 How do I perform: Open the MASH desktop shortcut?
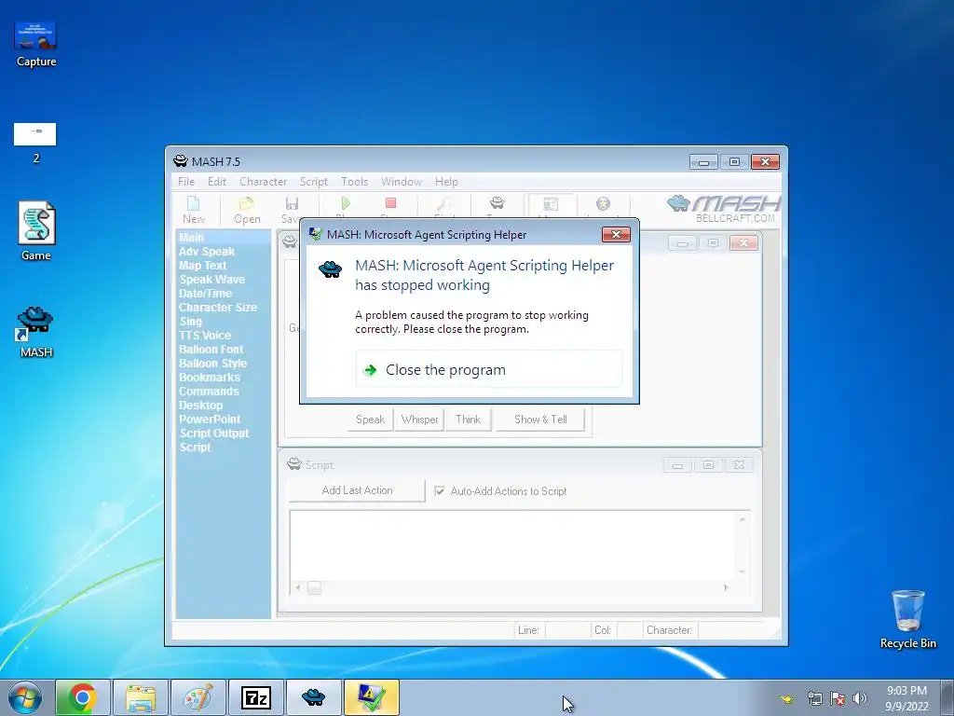(36, 332)
